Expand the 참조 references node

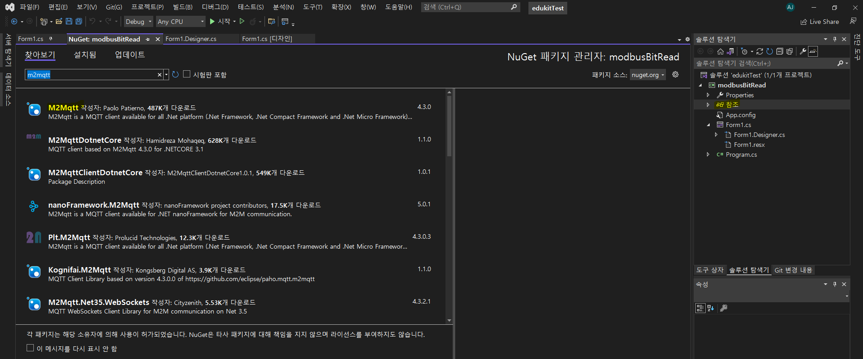[708, 105]
